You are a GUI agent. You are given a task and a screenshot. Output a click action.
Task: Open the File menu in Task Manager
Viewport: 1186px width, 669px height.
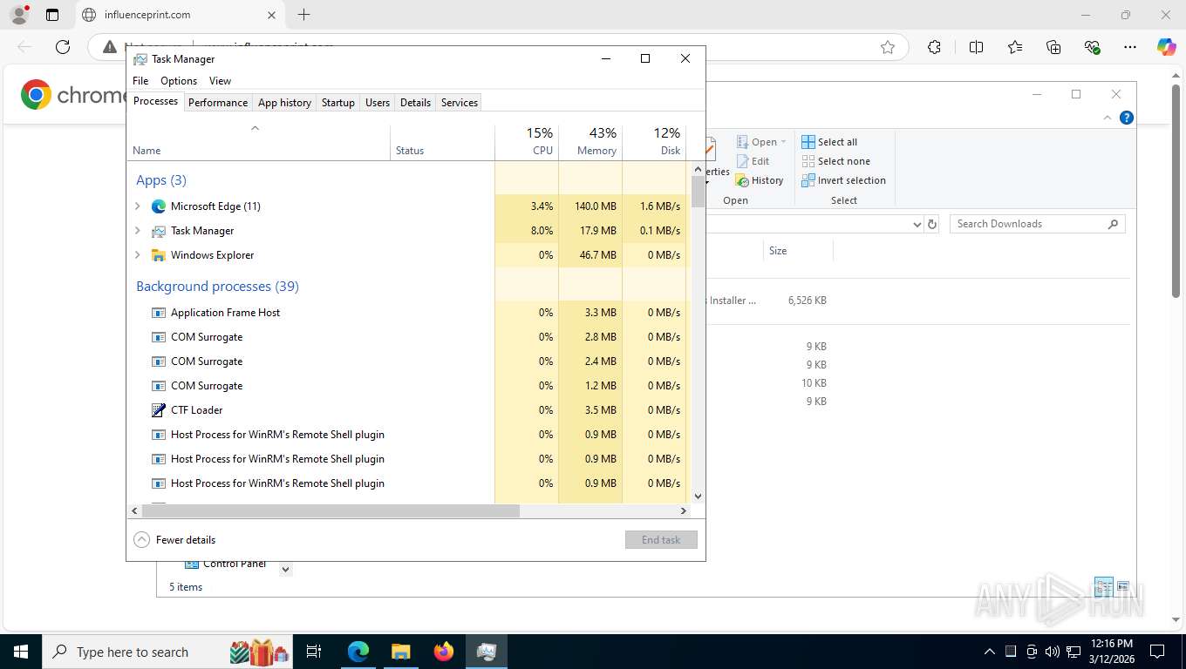pos(140,81)
